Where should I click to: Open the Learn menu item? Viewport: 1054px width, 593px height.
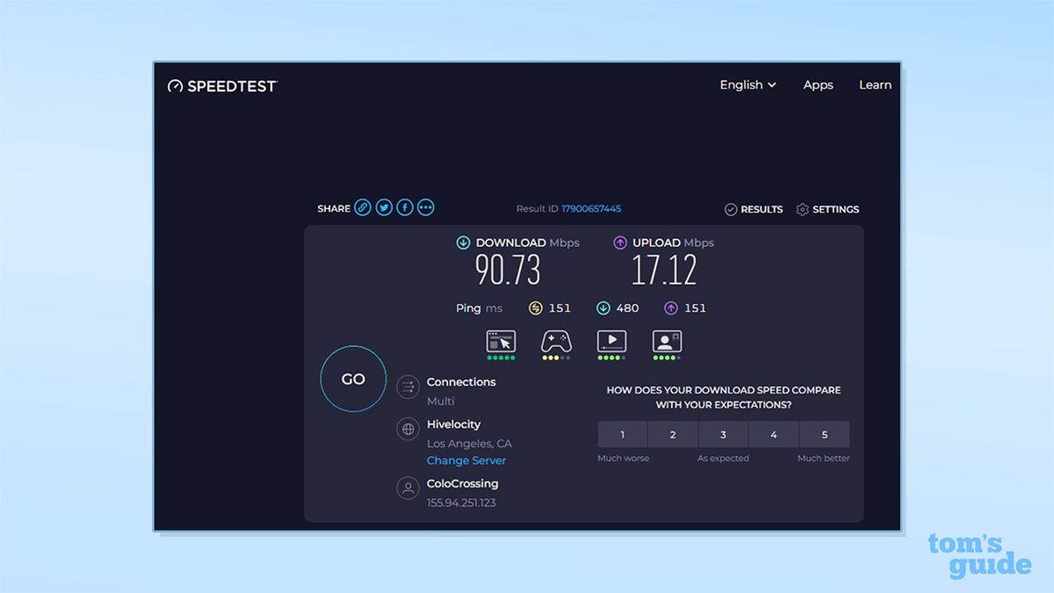click(x=875, y=84)
